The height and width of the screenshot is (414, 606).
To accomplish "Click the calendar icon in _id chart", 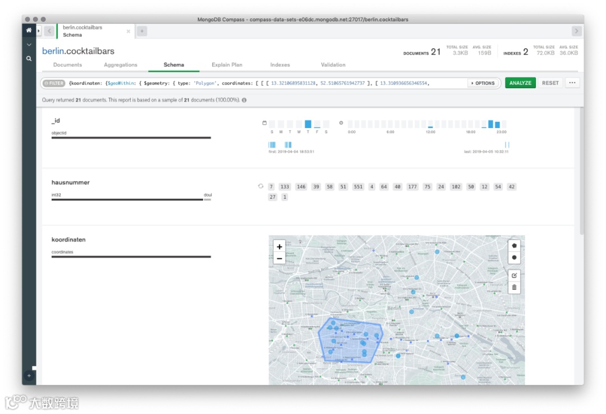I will (264, 123).
